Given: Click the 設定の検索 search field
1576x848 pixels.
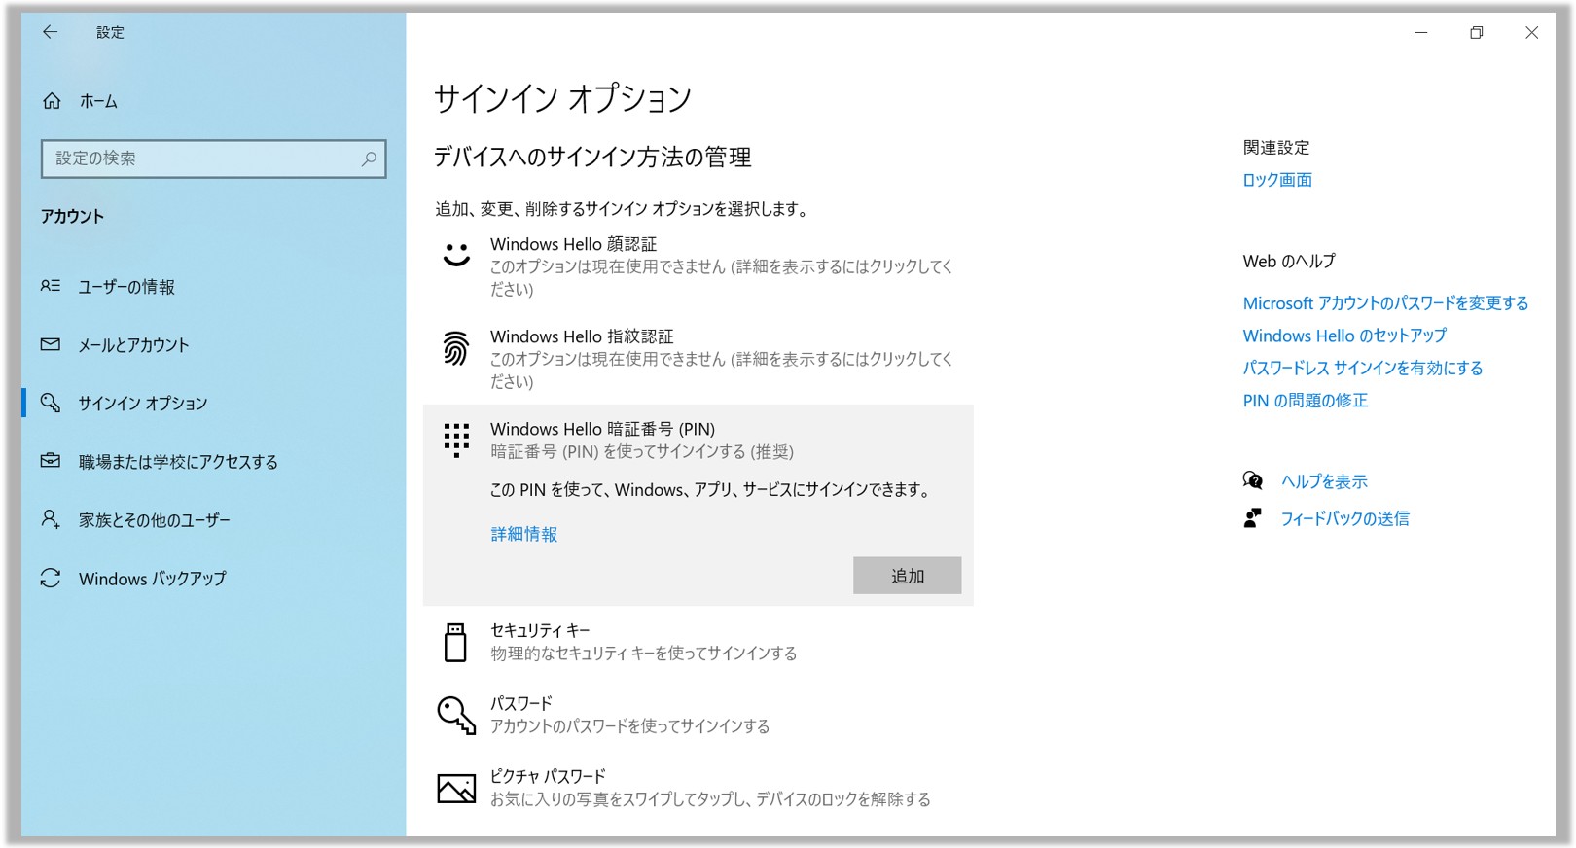Looking at the screenshot, I should point(213,159).
